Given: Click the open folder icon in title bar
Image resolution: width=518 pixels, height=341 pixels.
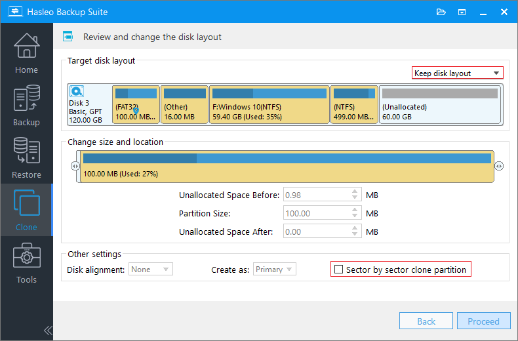Looking at the screenshot, I should [x=441, y=12].
